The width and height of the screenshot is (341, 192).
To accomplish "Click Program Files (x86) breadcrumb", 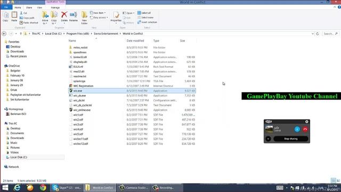I will [x=78, y=34].
